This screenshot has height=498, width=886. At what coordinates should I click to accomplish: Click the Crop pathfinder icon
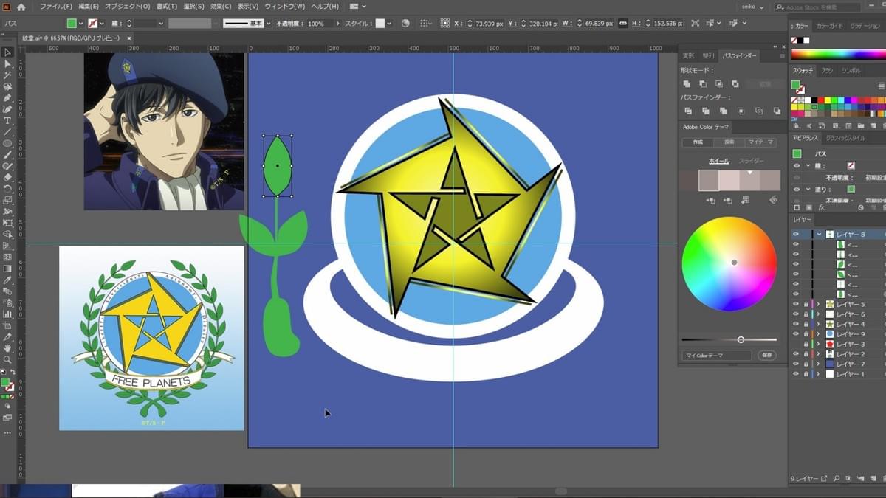[x=741, y=111]
